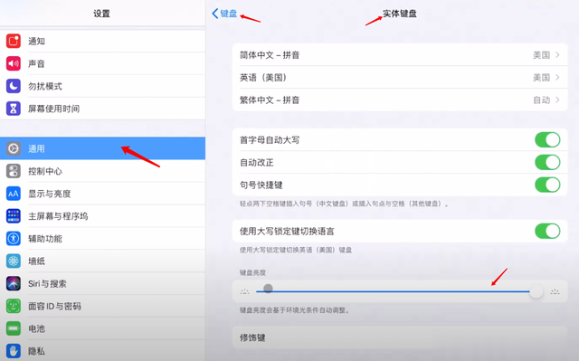579x361 pixels.
Task: Open chevron on 繁体中文 – 拼音 row
Action: click(557, 100)
